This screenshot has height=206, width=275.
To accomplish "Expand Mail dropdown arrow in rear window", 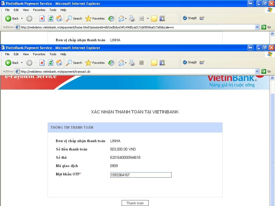I will pyautogui.click(x=126, y=19).
